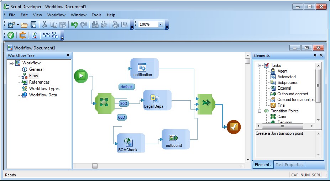Select Outbound contact in Elements list
The image size is (330, 181).
point(293,94)
